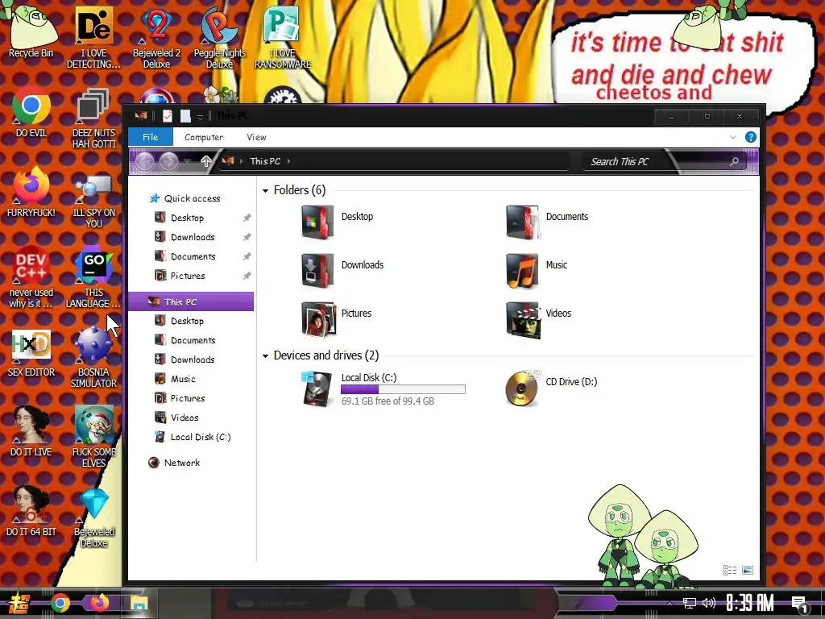
Task: Open the View ribbon tab
Action: [256, 137]
